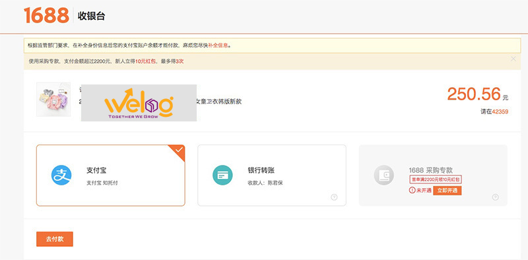
Task: Click the 1688 logo
Action: point(46,15)
